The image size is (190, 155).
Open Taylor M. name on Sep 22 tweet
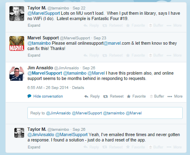pos(37,8)
